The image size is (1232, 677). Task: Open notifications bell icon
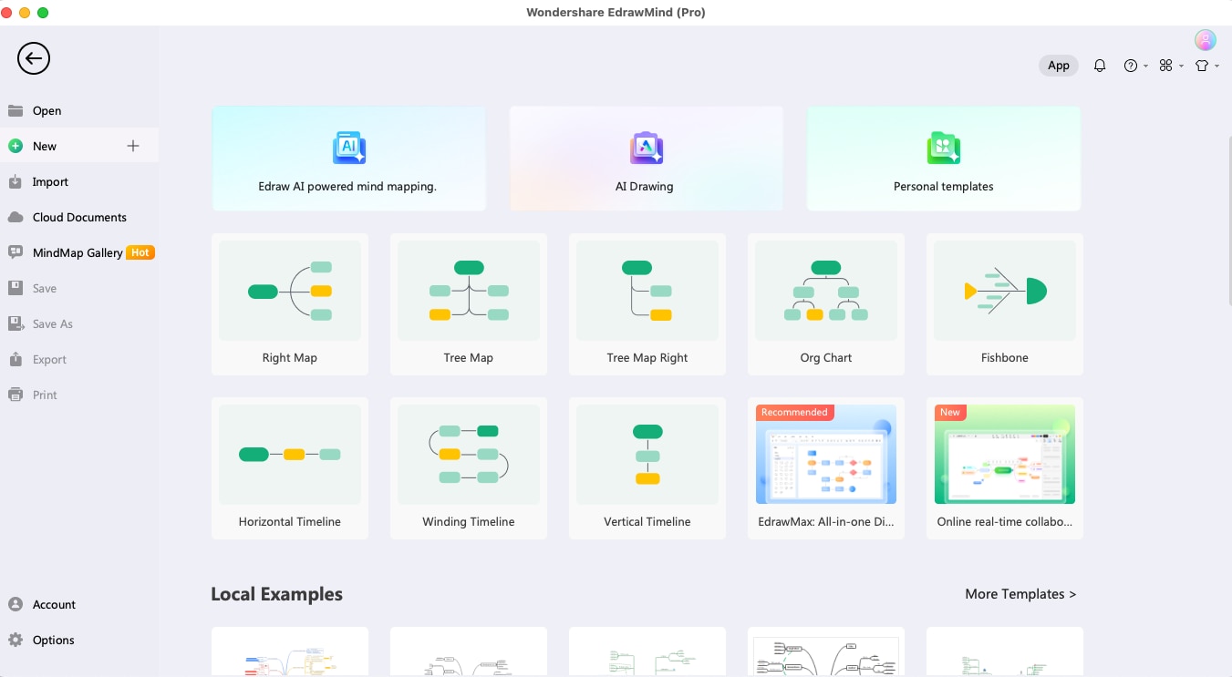tap(1100, 66)
